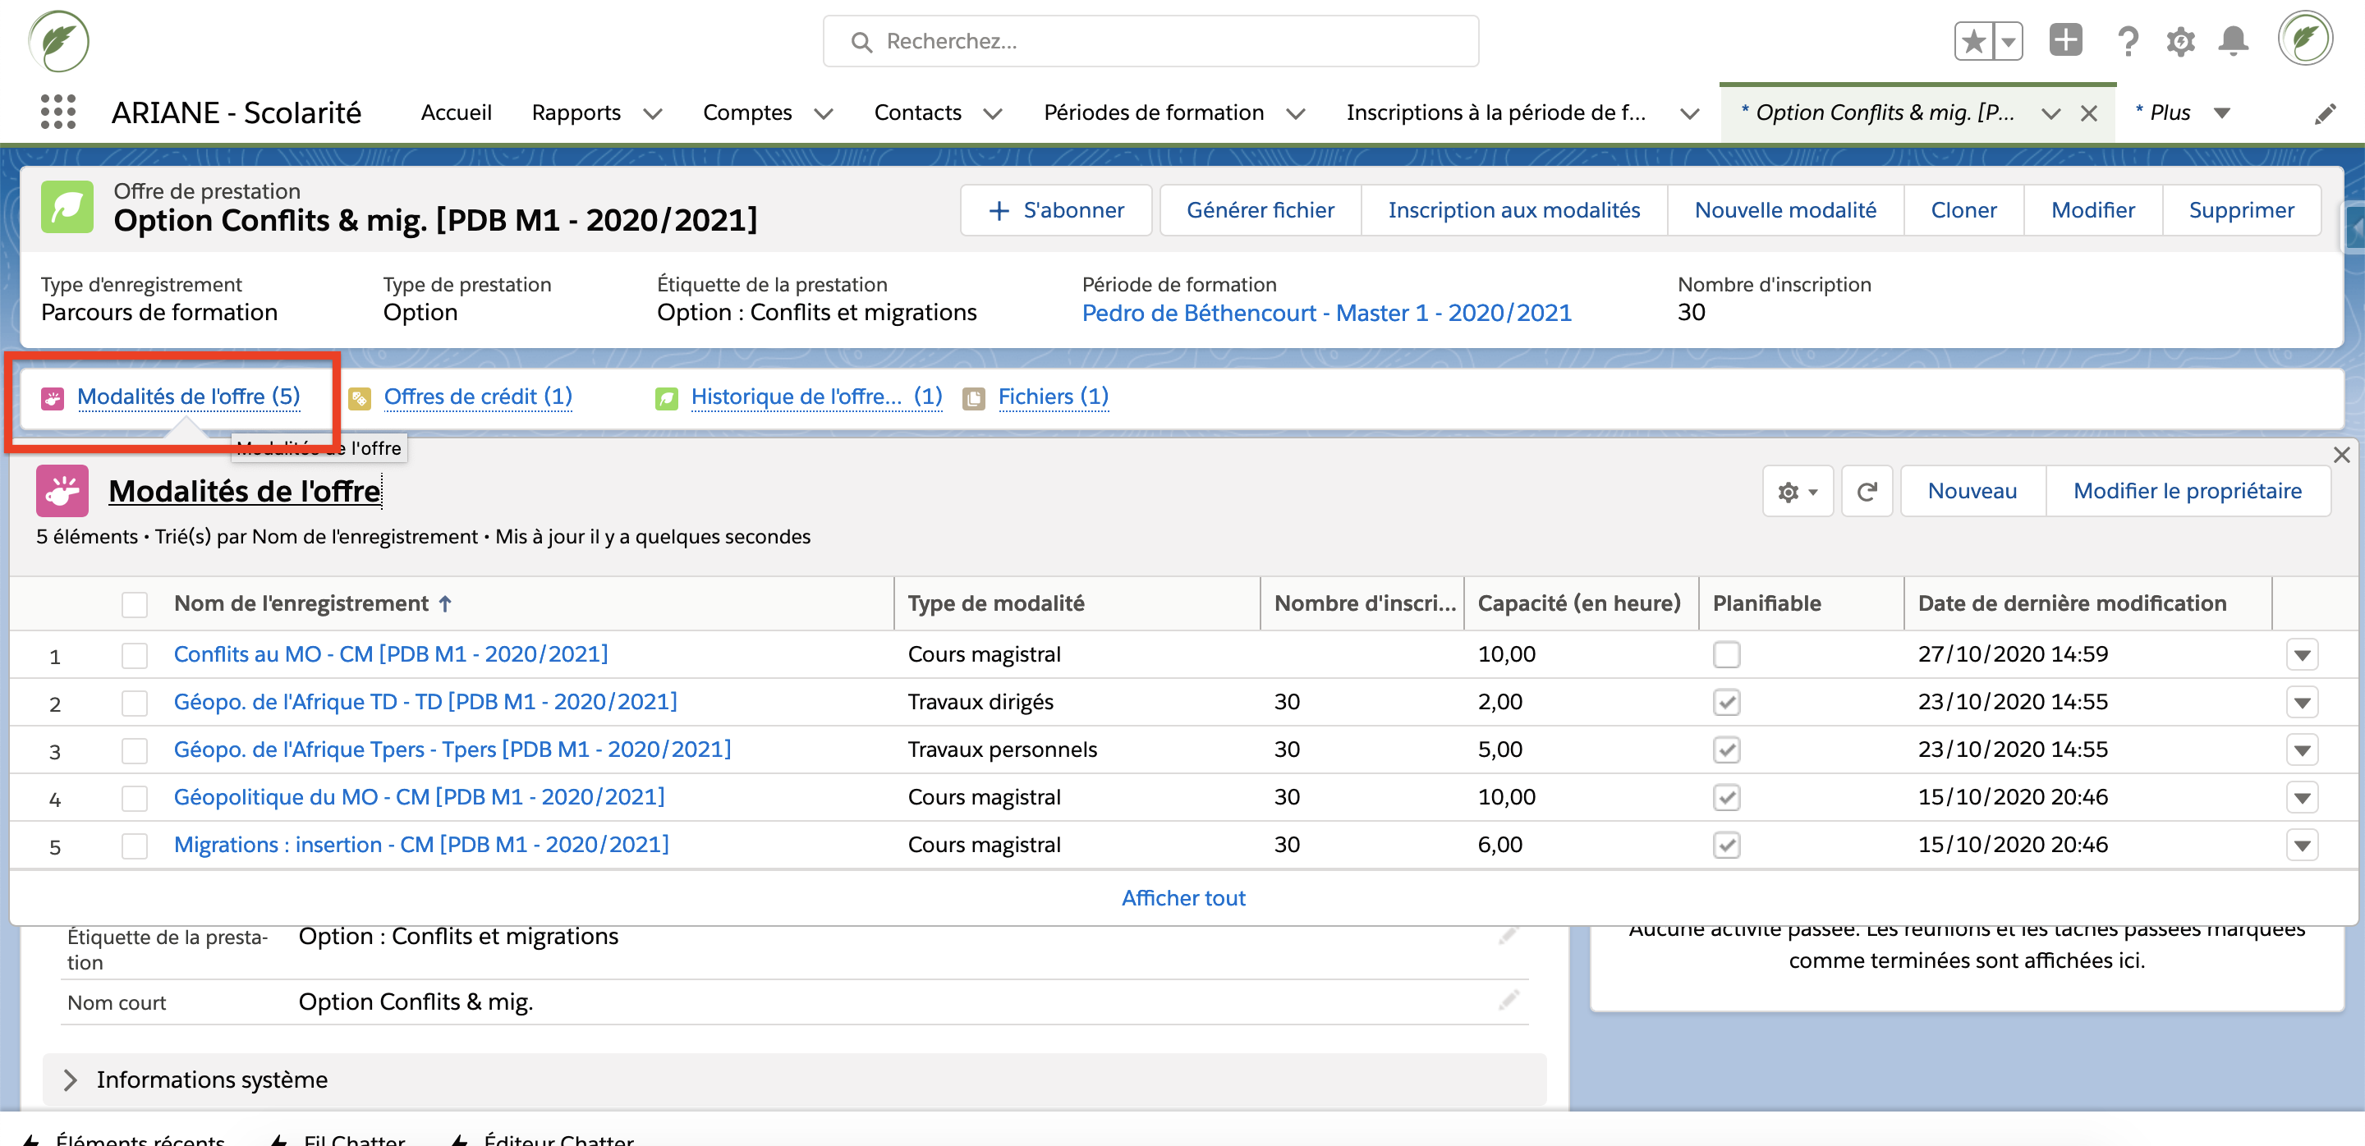The width and height of the screenshot is (2365, 1146).
Task: Click the notifications bell icon
Action: point(2233,41)
